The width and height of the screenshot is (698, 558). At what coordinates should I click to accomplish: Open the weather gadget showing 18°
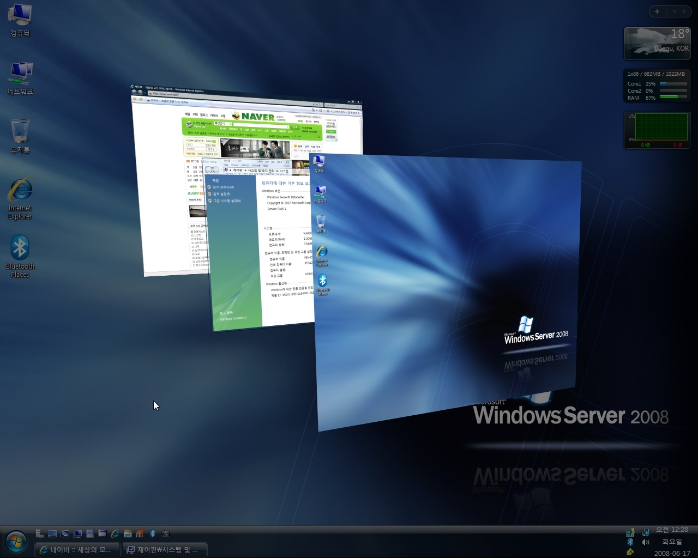point(657,43)
